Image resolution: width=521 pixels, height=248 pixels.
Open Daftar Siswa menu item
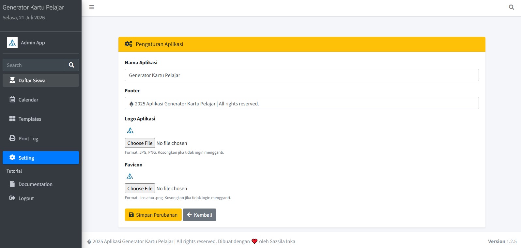(x=41, y=80)
